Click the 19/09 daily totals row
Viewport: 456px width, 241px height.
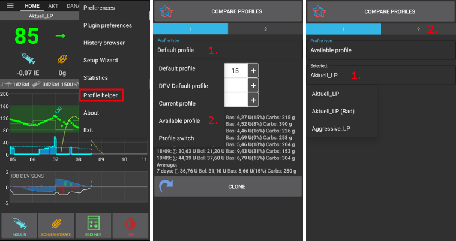point(226,158)
